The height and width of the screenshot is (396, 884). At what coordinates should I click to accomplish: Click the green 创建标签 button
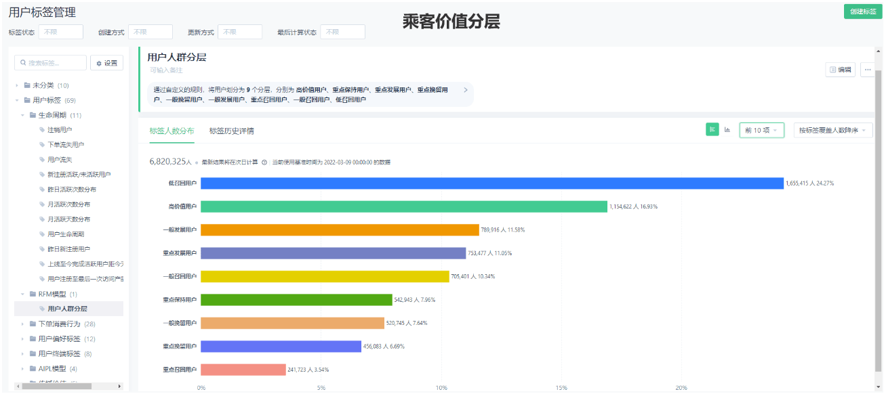pos(862,12)
